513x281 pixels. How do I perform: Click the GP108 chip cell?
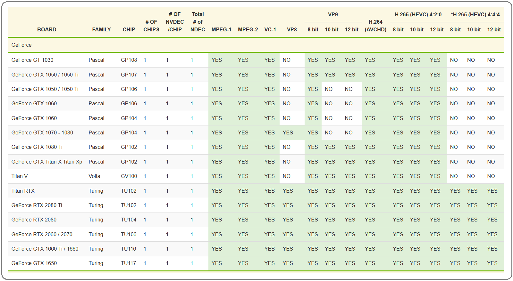pyautogui.click(x=129, y=60)
